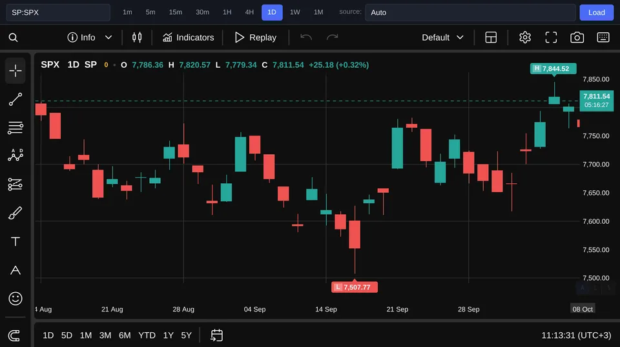This screenshot has height=347, width=620.
Task: Open the go to date calendar
Action: [x=217, y=335]
